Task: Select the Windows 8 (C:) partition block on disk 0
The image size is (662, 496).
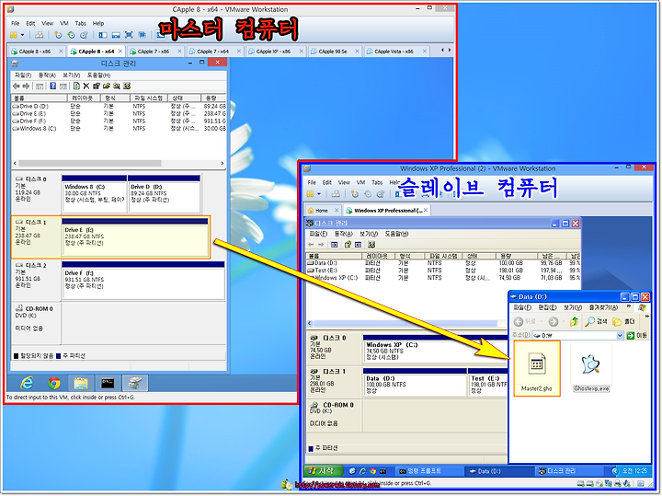Action: 94,193
